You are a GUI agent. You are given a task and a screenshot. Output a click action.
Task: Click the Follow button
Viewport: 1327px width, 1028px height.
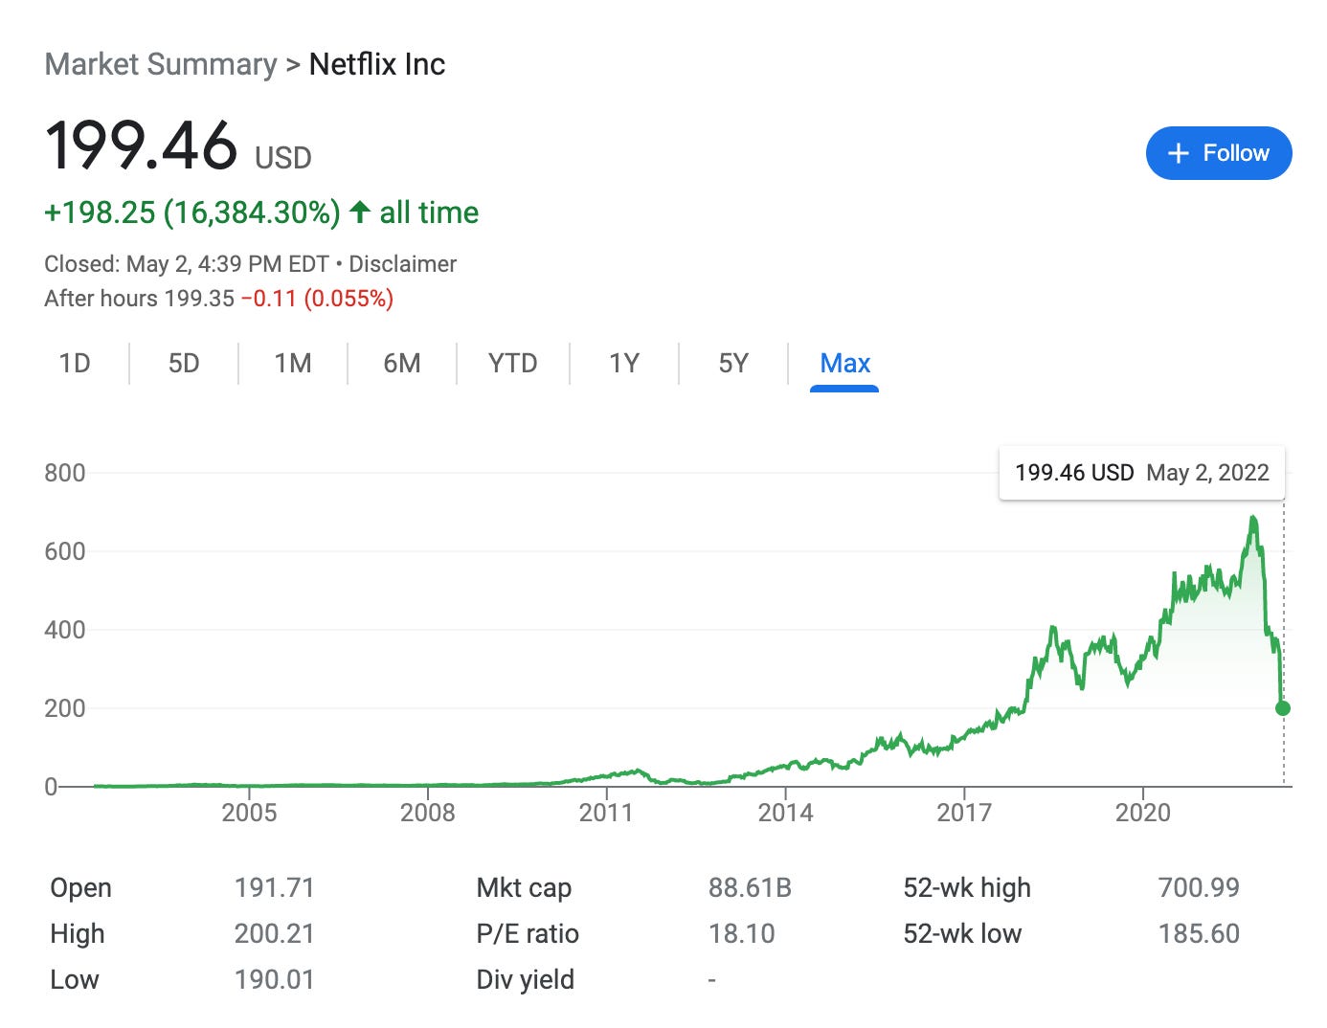[1219, 152]
